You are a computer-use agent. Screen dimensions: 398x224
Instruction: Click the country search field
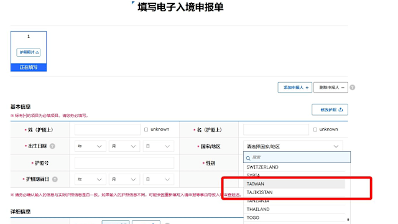click(x=297, y=157)
